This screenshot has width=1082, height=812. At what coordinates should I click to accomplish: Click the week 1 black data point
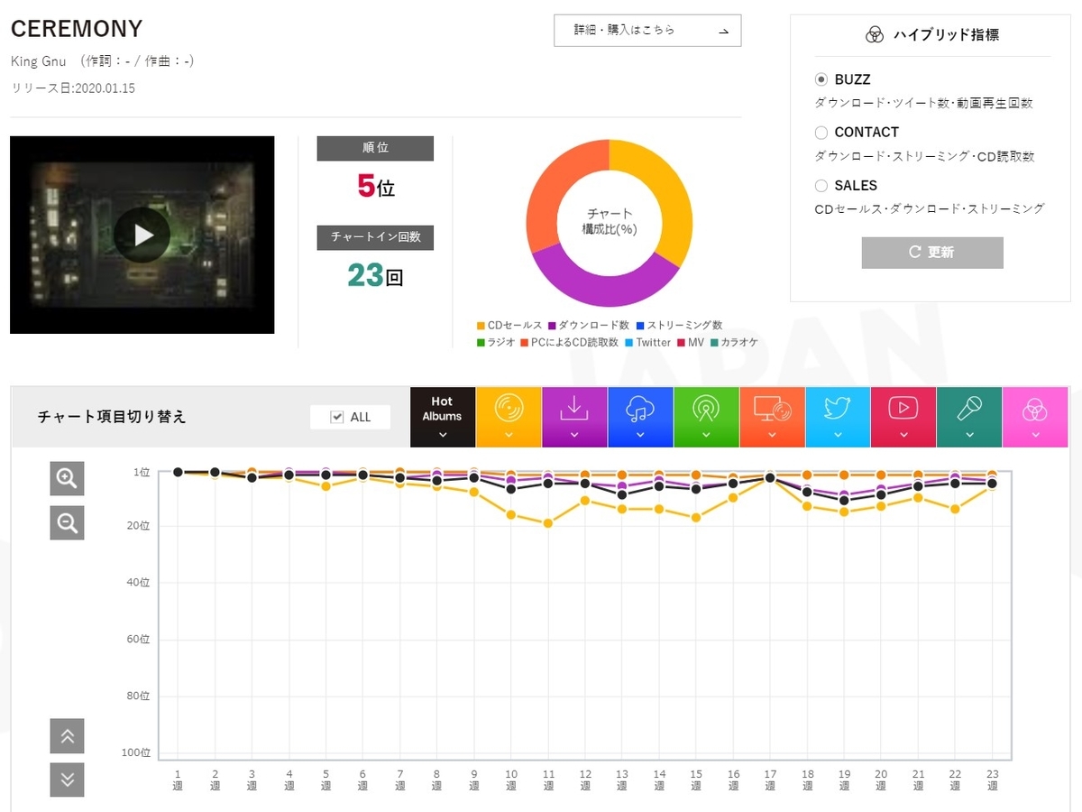tap(178, 472)
